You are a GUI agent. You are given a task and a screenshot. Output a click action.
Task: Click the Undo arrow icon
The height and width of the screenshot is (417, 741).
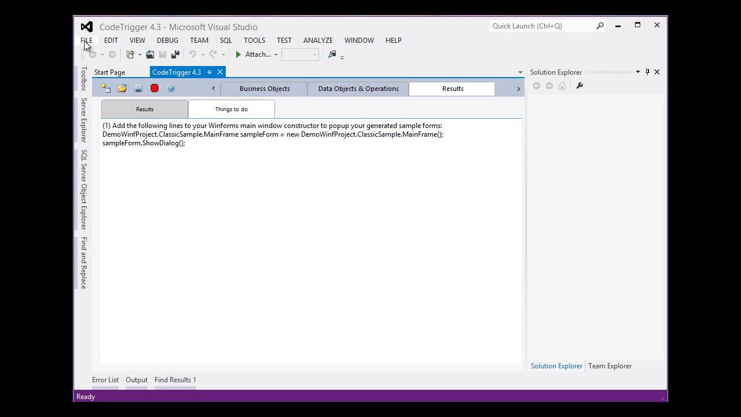[x=193, y=54]
